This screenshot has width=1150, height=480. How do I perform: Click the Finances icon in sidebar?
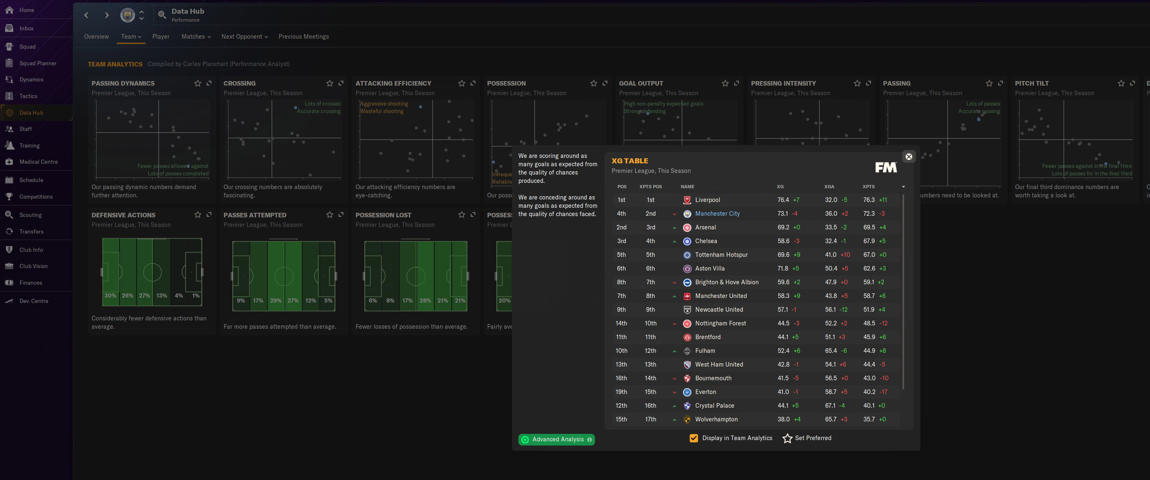click(9, 283)
